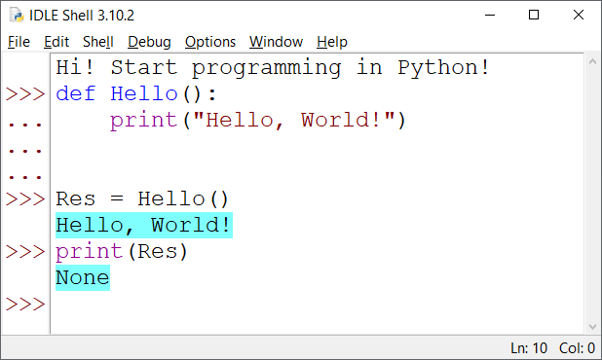
Task: Click the scrollbar up arrow
Action: pyautogui.click(x=592, y=61)
